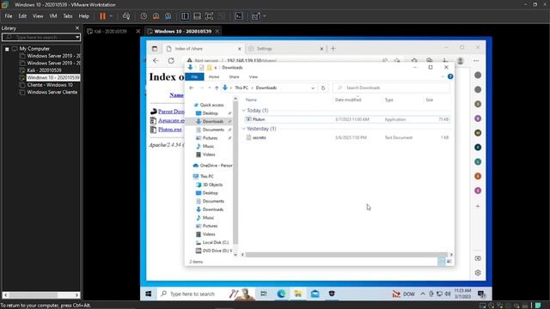This screenshot has height=309, width=550.
Task: Open the View ribbon tab in File Explorer
Action: (x=254, y=76)
